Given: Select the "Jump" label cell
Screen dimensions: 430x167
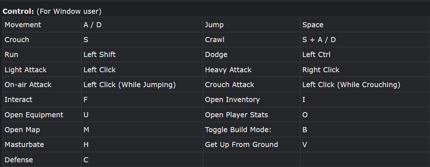Looking at the screenshot, I should pyautogui.click(x=214, y=25).
